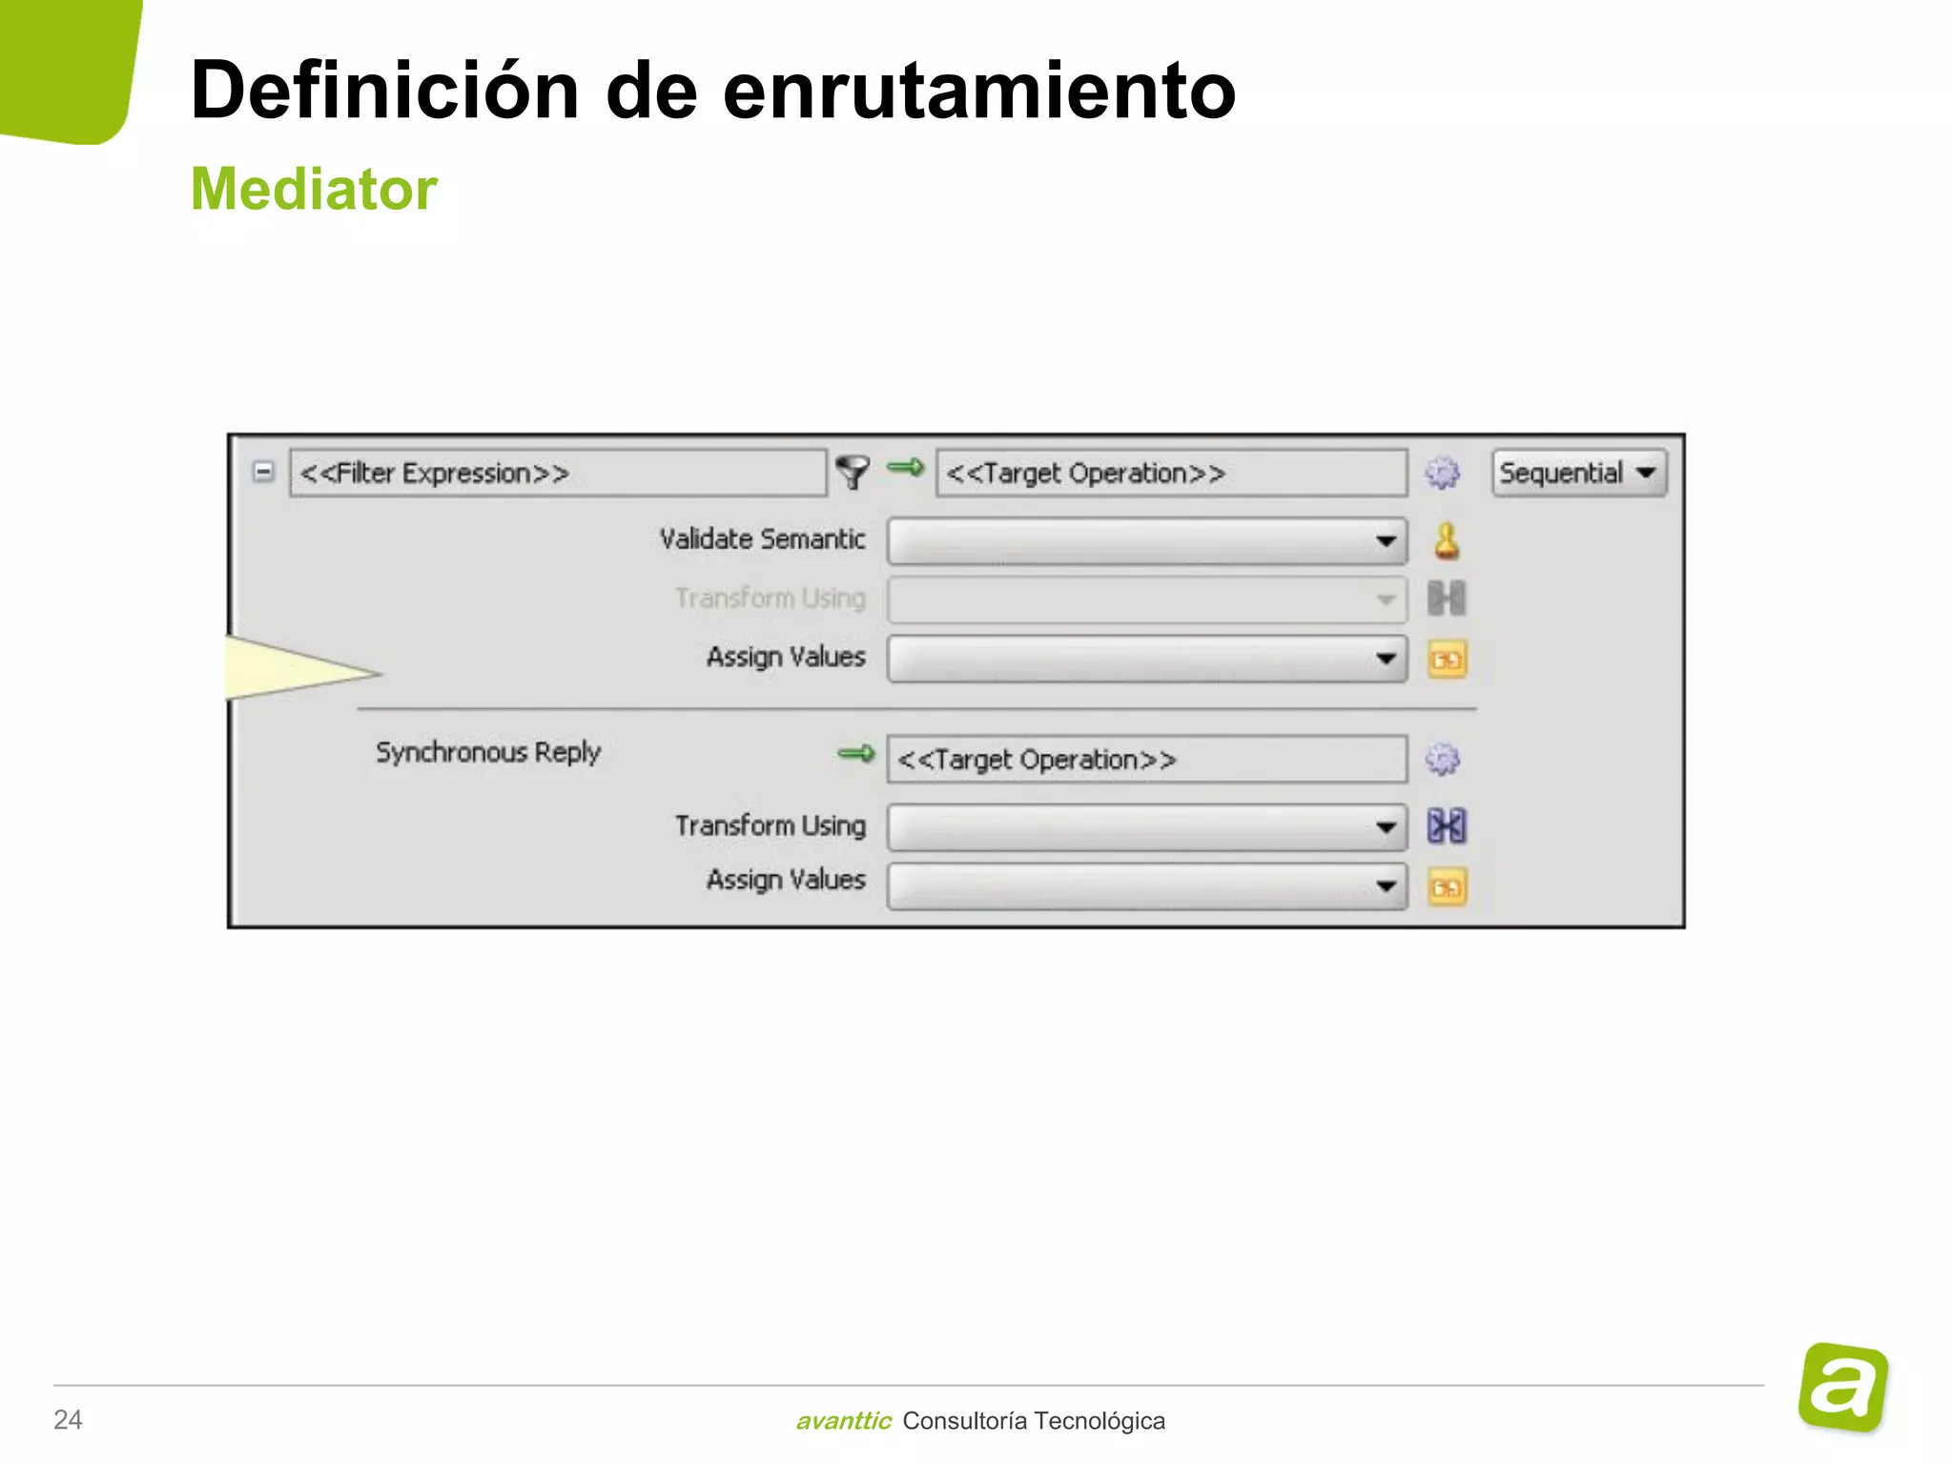Open the Validate Semantic dropdown
This screenshot has height=1464, width=1953.
pos(1146,541)
